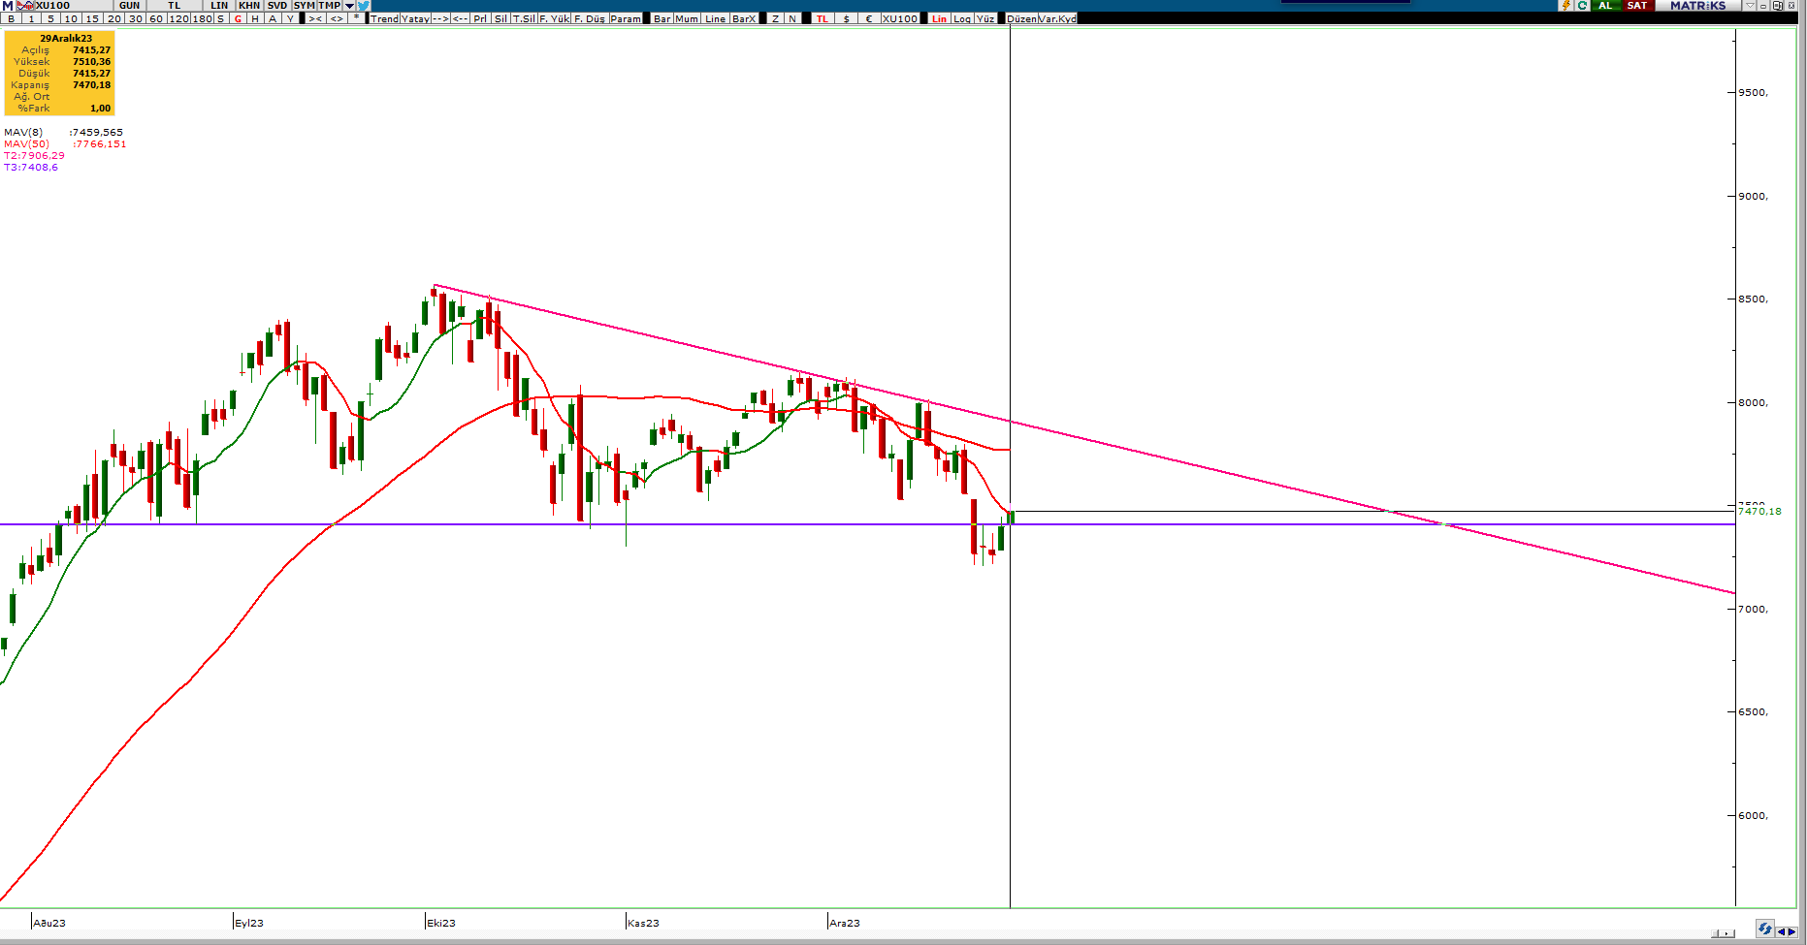Toggle the TL currency mode
1807x945 pixels.
(x=822, y=18)
